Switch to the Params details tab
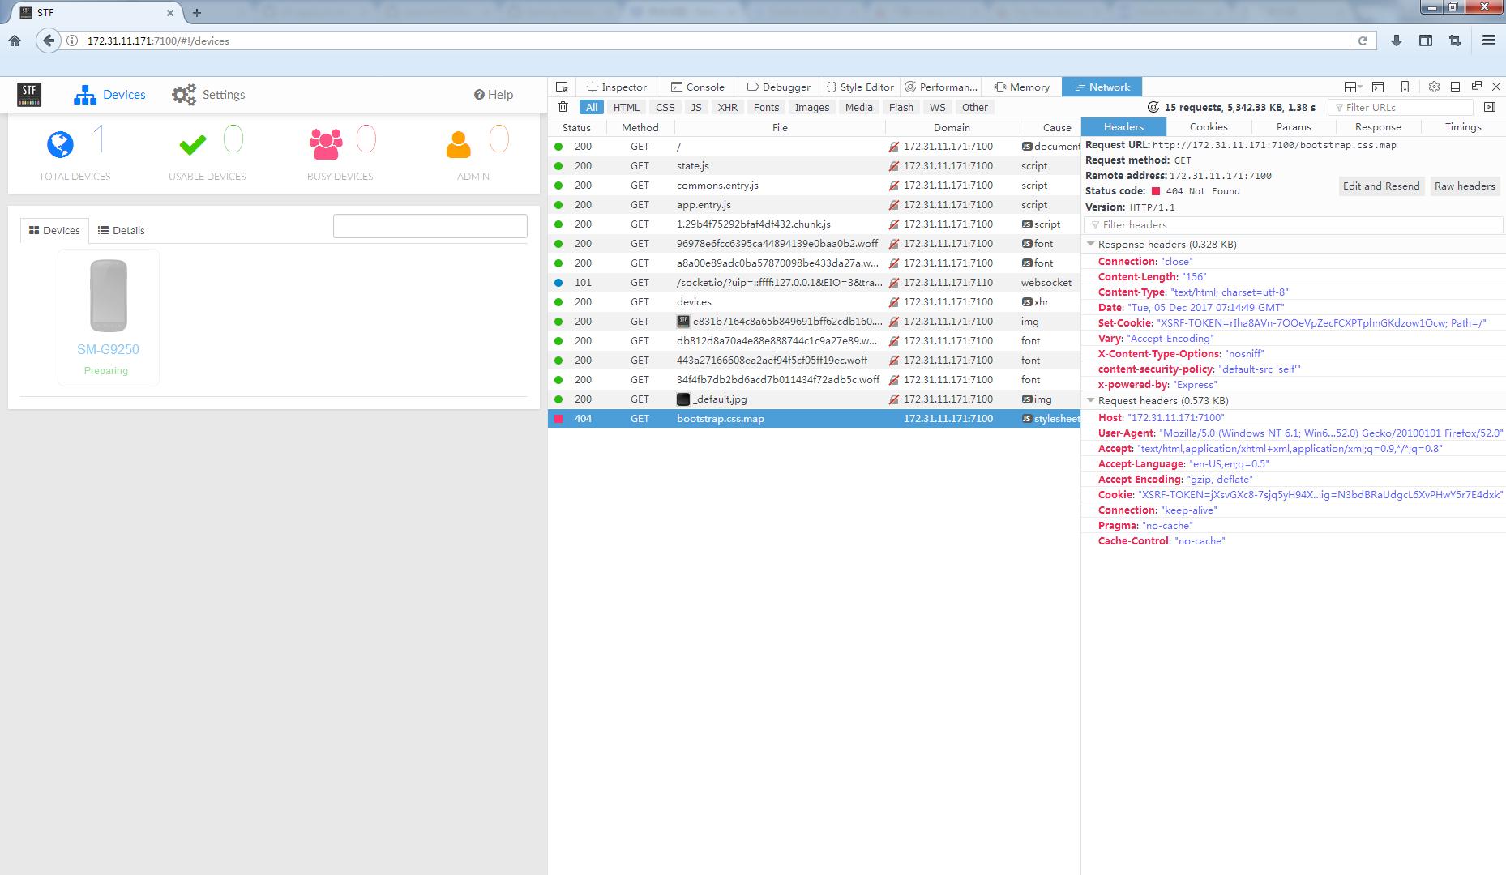The width and height of the screenshot is (1506, 875). 1294,126
